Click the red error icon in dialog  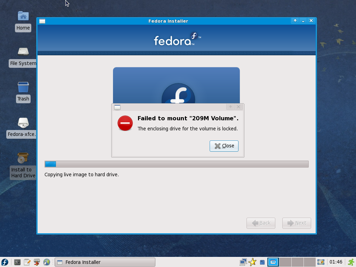125,123
